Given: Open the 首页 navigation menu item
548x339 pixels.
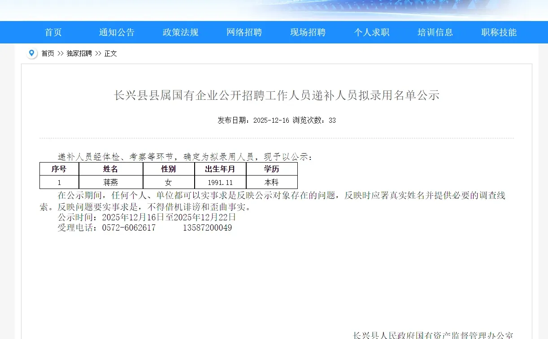Looking at the screenshot, I should pos(53,32).
